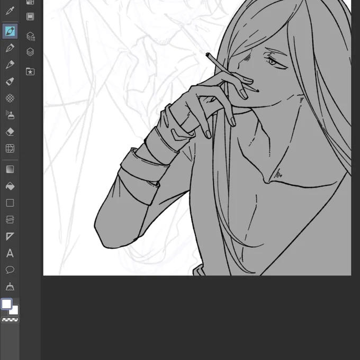This screenshot has height=360, width=360.
Task: Open the Layer Property panel icon
Action: (30, 37)
